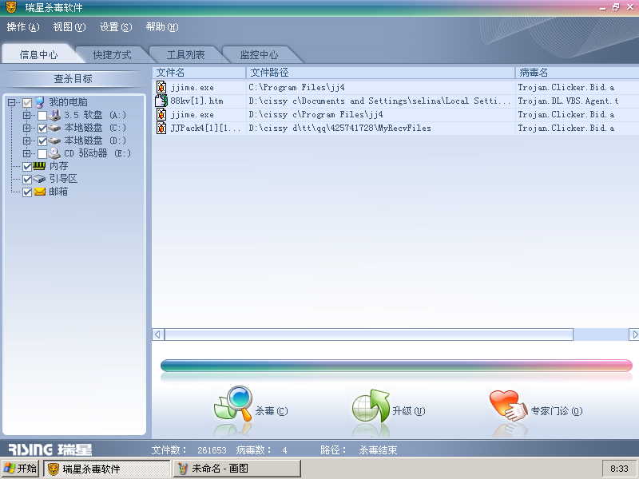Click the 杀毒结束 path status text
639x479 pixels.
click(378, 450)
